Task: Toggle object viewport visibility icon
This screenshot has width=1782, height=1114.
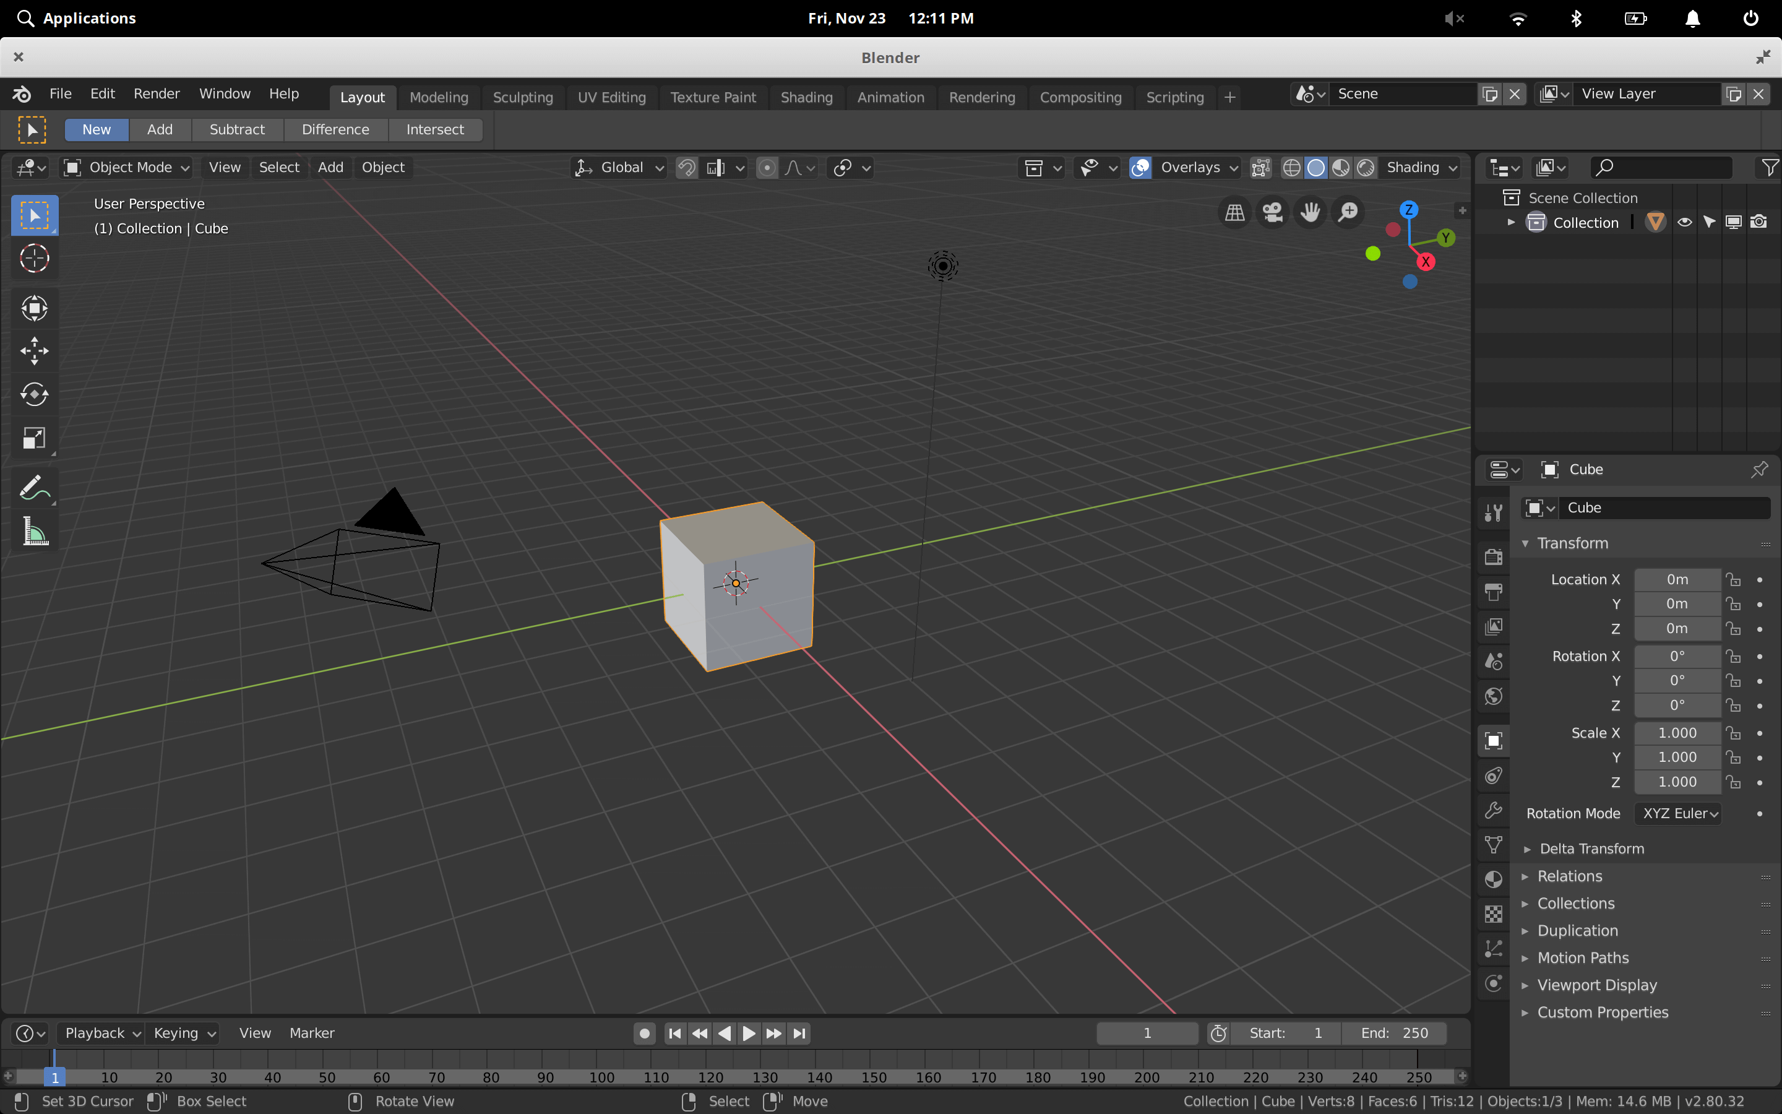Action: click(x=1683, y=221)
